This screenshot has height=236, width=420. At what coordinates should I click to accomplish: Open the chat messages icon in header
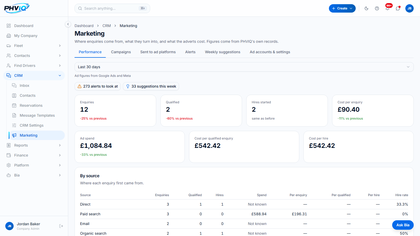click(398, 8)
